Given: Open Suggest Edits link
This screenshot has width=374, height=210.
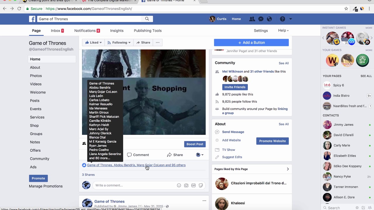Looking at the screenshot, I should 232,157.
